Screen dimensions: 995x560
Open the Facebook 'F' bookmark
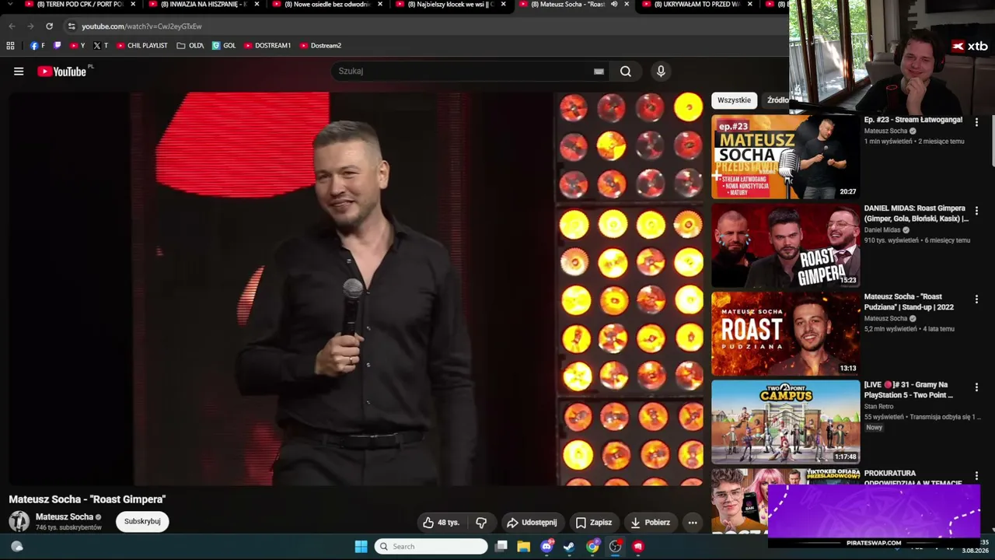tap(37, 46)
